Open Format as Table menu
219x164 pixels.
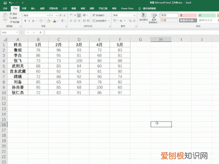tap(154, 18)
